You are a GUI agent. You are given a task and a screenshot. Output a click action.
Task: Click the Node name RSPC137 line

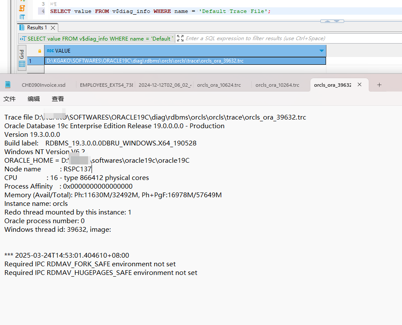point(48,169)
